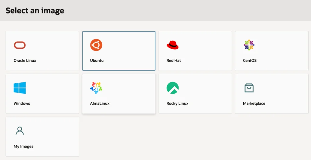Click the Windows blue logo

[20, 88]
